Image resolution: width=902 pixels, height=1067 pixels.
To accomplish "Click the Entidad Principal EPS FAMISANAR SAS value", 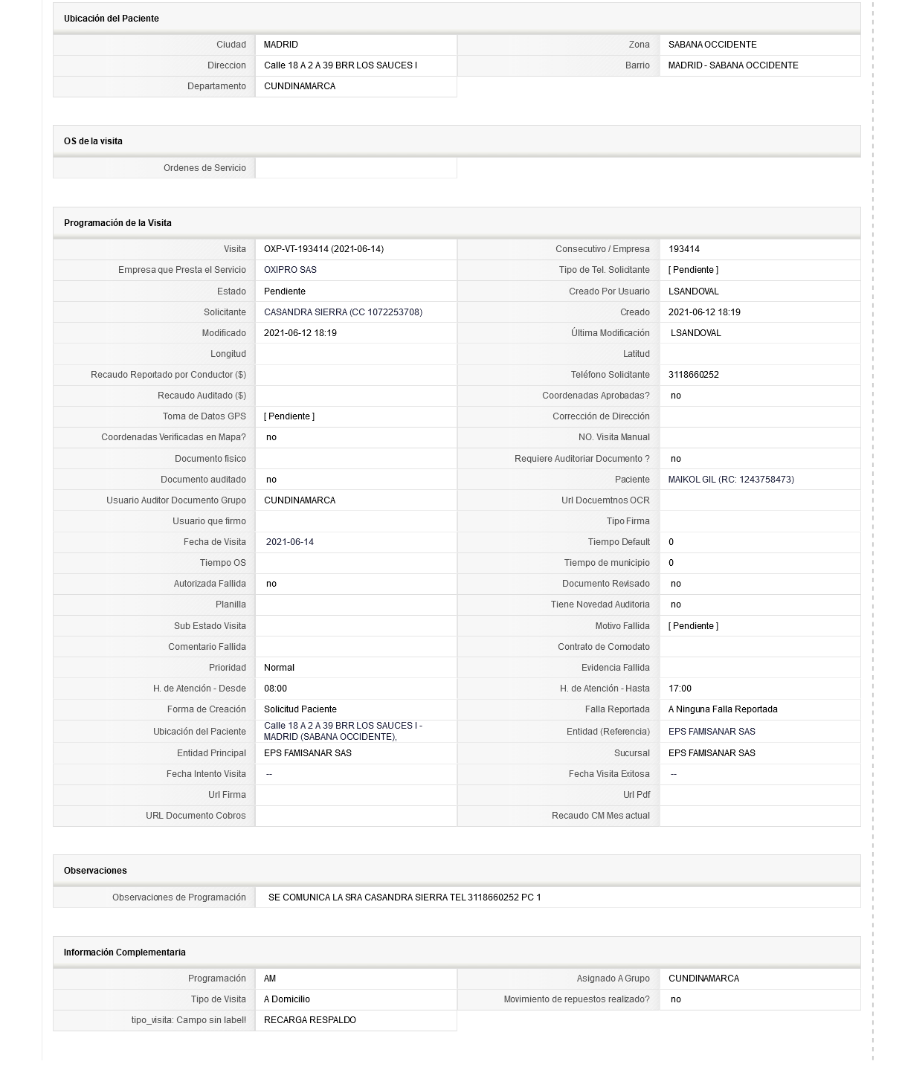I will [x=308, y=753].
